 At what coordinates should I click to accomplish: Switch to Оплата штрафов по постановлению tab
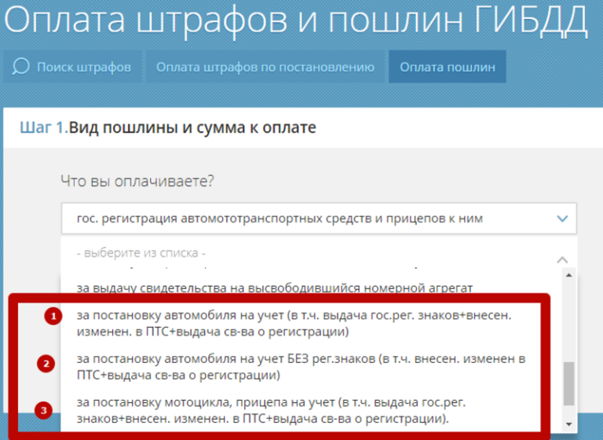point(265,67)
